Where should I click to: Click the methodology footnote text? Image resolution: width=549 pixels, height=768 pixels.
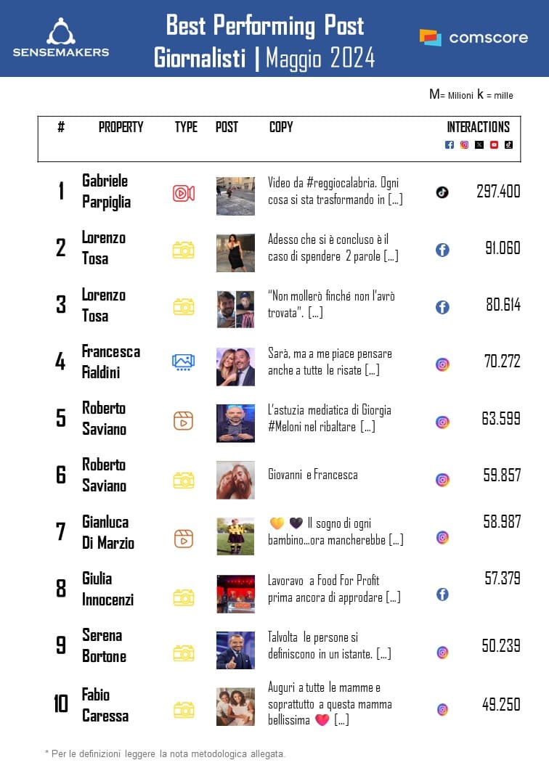[166, 753]
